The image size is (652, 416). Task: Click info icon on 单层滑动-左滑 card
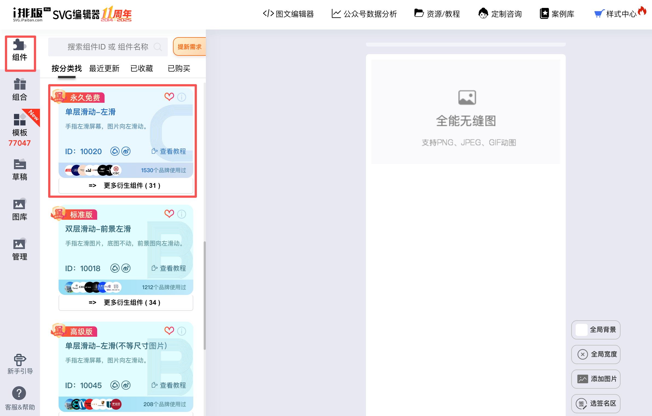click(181, 97)
